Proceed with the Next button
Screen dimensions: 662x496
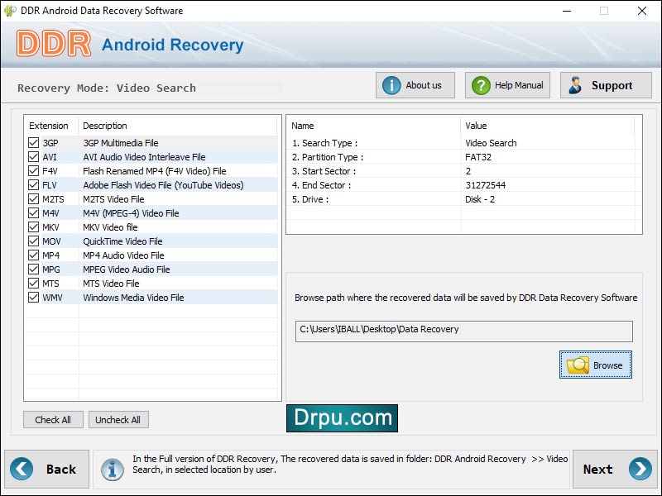click(x=615, y=469)
